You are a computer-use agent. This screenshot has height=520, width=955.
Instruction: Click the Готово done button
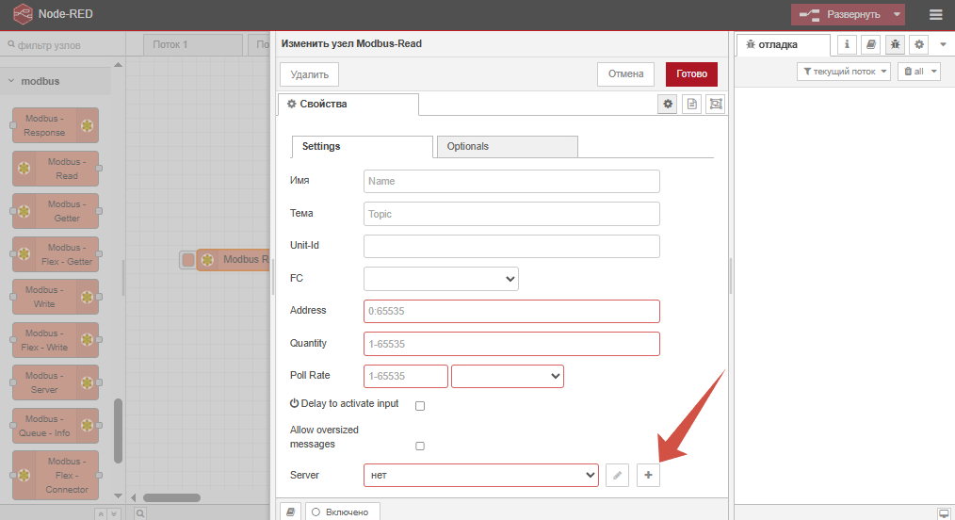691,73
